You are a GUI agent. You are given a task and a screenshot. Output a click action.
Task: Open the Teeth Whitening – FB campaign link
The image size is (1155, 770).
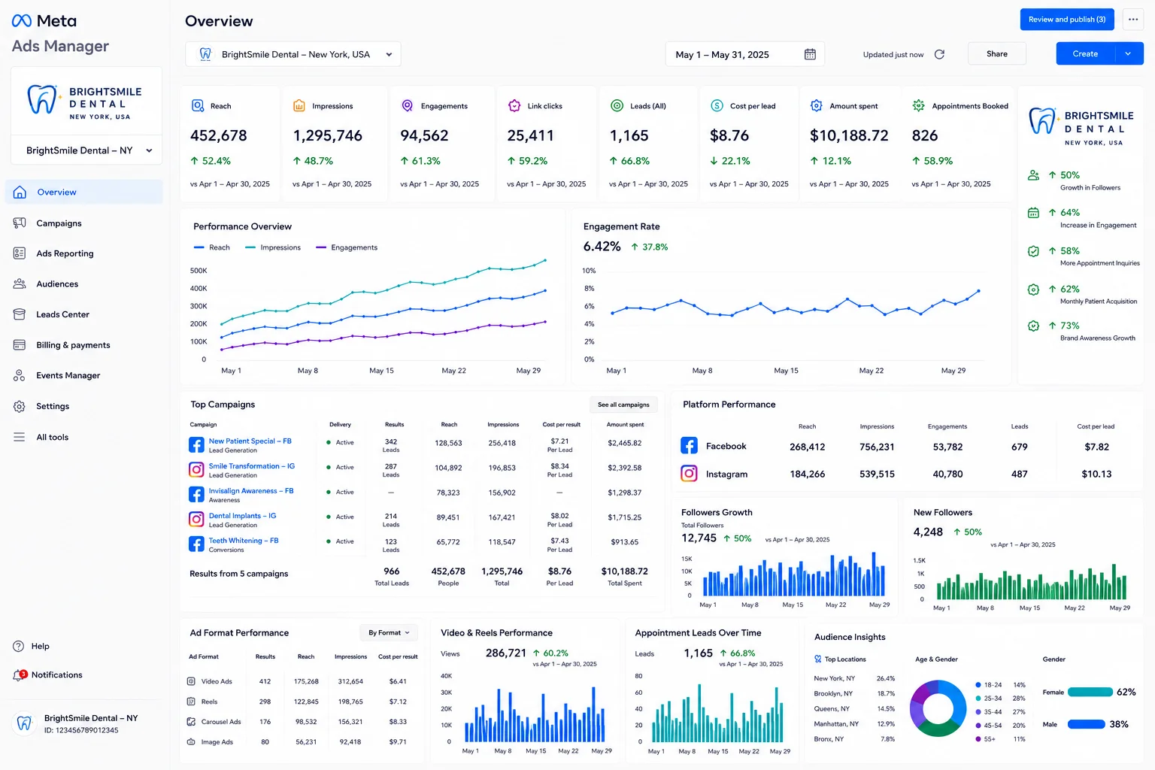244,541
